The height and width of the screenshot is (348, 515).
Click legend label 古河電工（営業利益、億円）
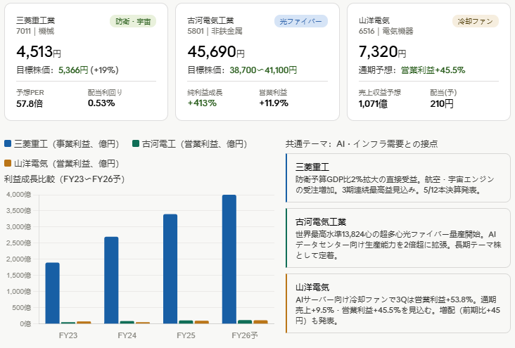coord(194,144)
